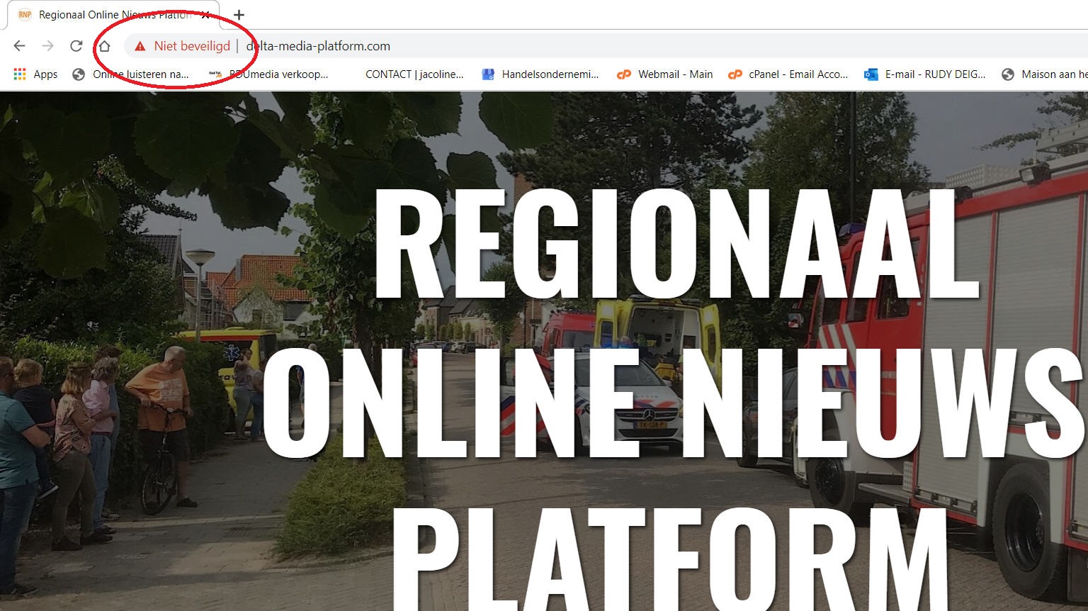Open the 'Maison aan he...' bookmark
This screenshot has height=611, width=1088.
[x=1045, y=74]
